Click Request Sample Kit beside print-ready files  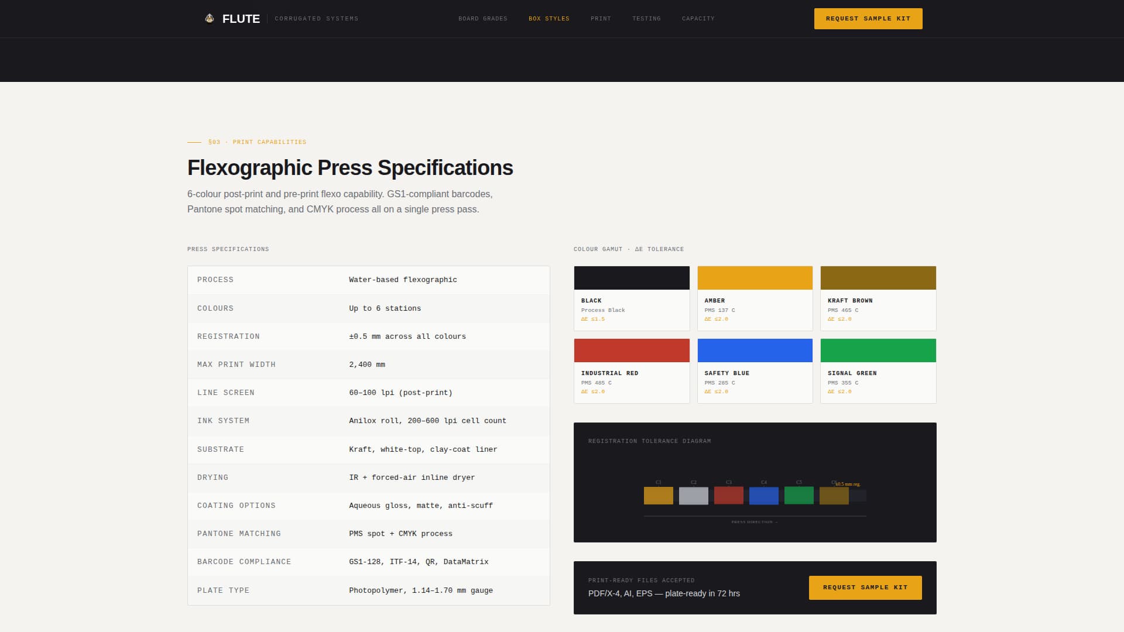(865, 588)
